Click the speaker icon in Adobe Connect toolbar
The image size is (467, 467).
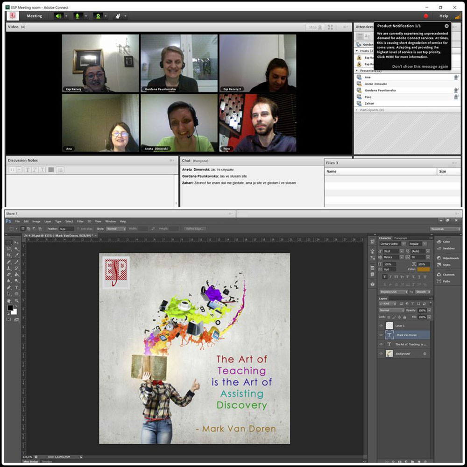(x=59, y=16)
